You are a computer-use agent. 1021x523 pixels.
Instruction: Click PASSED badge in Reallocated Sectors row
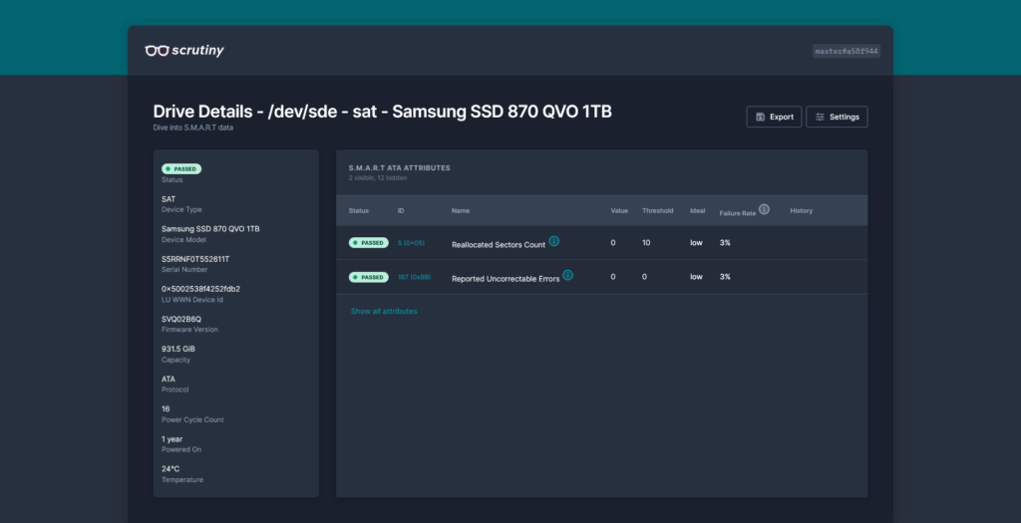(369, 243)
